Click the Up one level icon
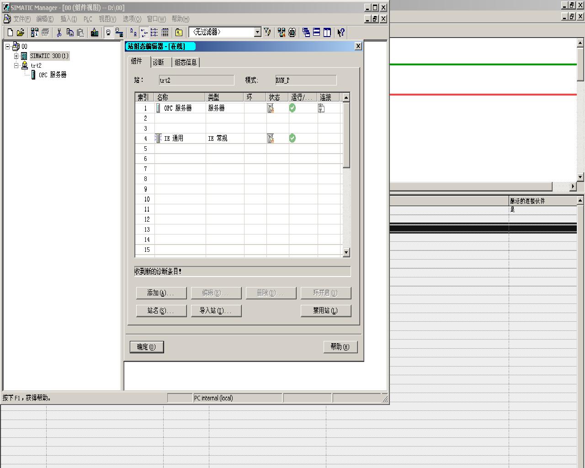 (179, 32)
